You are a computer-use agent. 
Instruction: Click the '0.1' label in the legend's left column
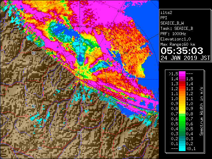tap(175, 144)
